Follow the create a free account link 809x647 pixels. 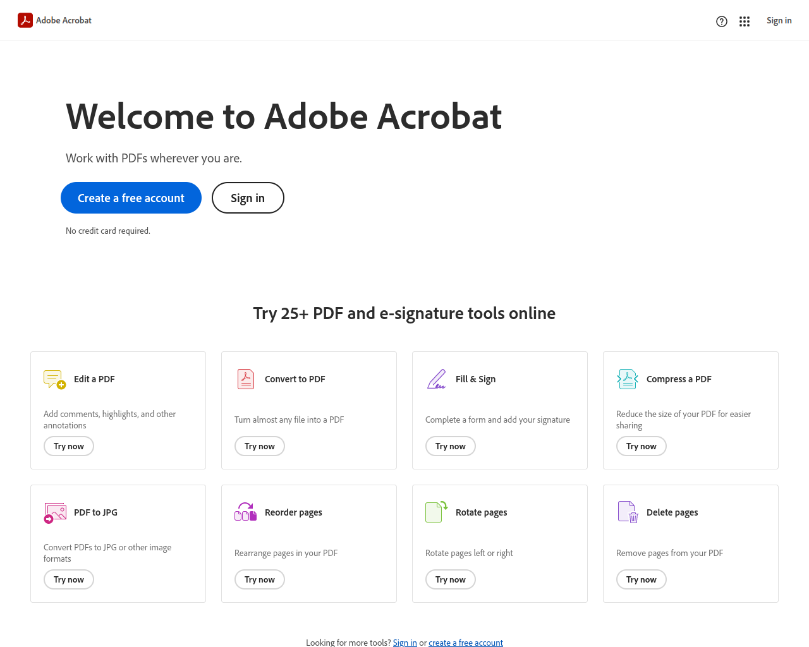click(x=466, y=643)
